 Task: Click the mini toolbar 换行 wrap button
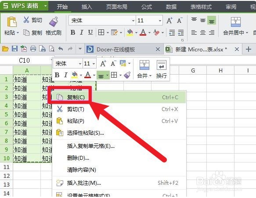click(x=162, y=69)
